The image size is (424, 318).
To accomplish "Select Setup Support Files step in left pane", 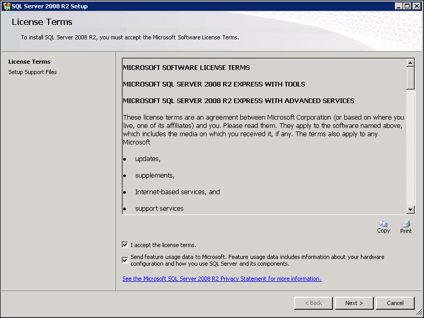I will 33,72.
